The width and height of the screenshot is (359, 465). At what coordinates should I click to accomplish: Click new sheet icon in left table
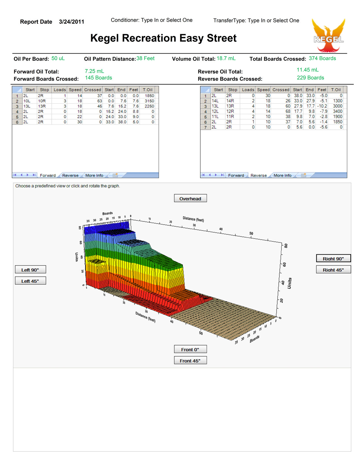pos(115,175)
